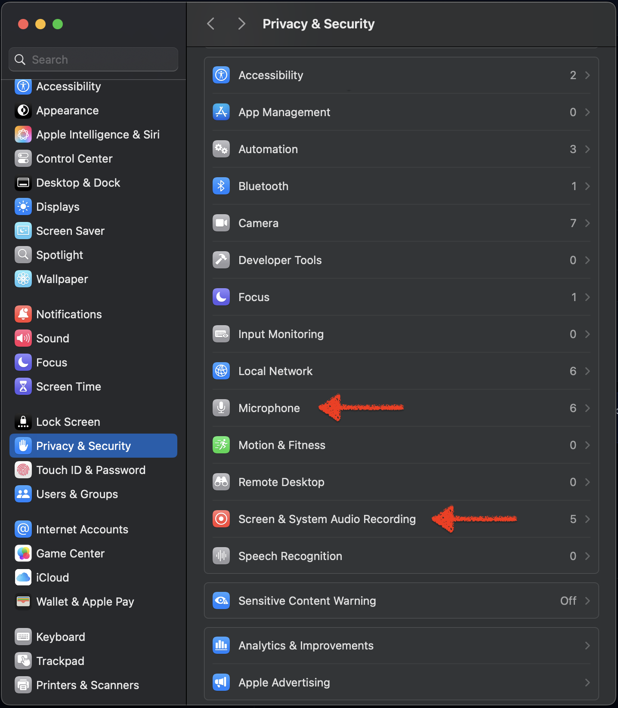618x708 pixels.
Task: Click the yellow minimize window button
Action: pyautogui.click(x=40, y=24)
